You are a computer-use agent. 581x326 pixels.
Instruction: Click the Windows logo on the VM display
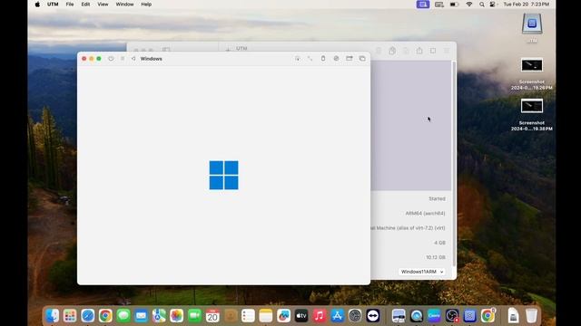point(224,175)
